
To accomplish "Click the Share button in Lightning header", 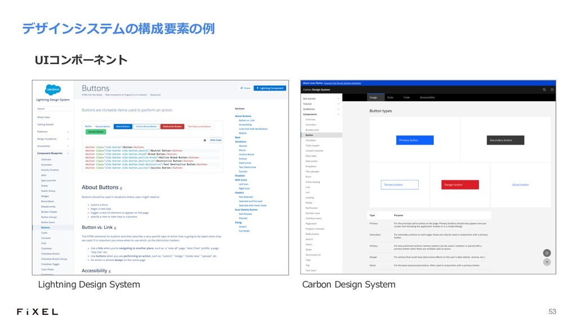I will (245, 88).
